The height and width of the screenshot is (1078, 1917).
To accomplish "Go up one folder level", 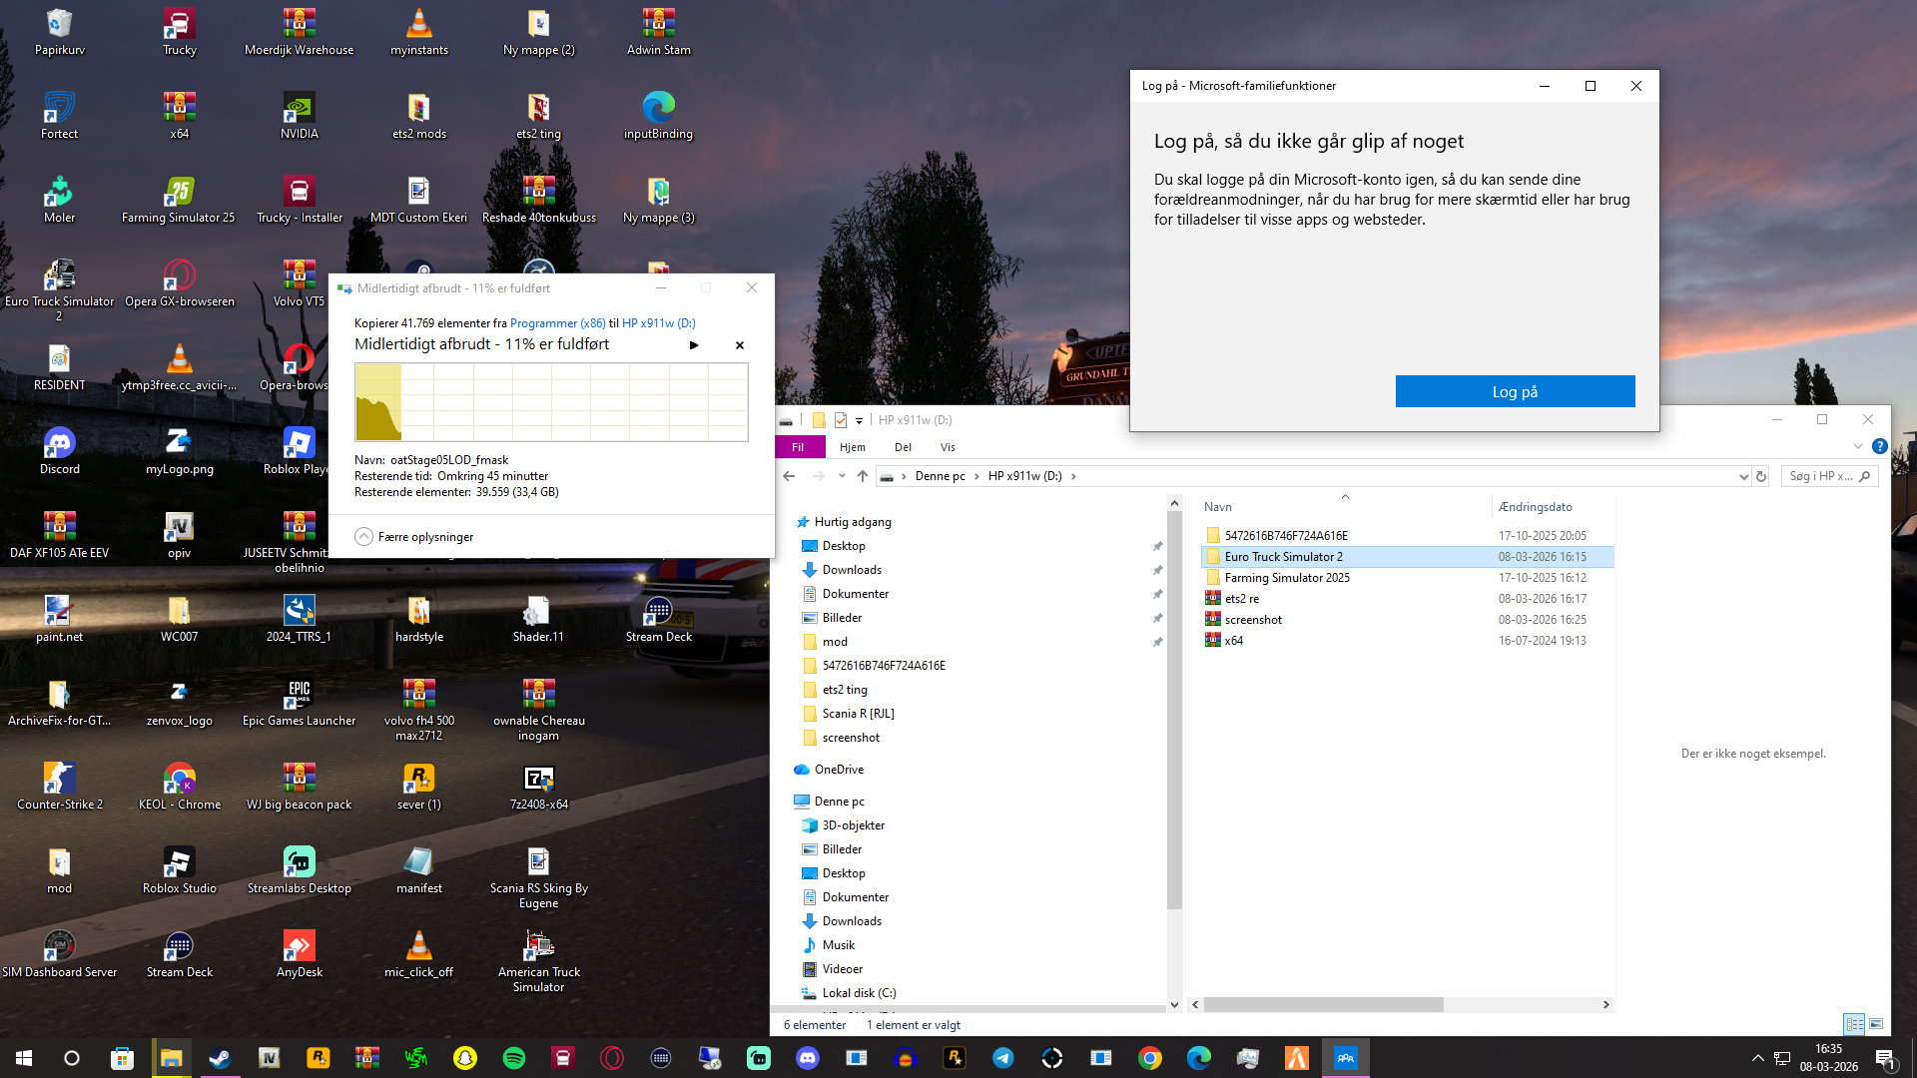I will (x=863, y=476).
